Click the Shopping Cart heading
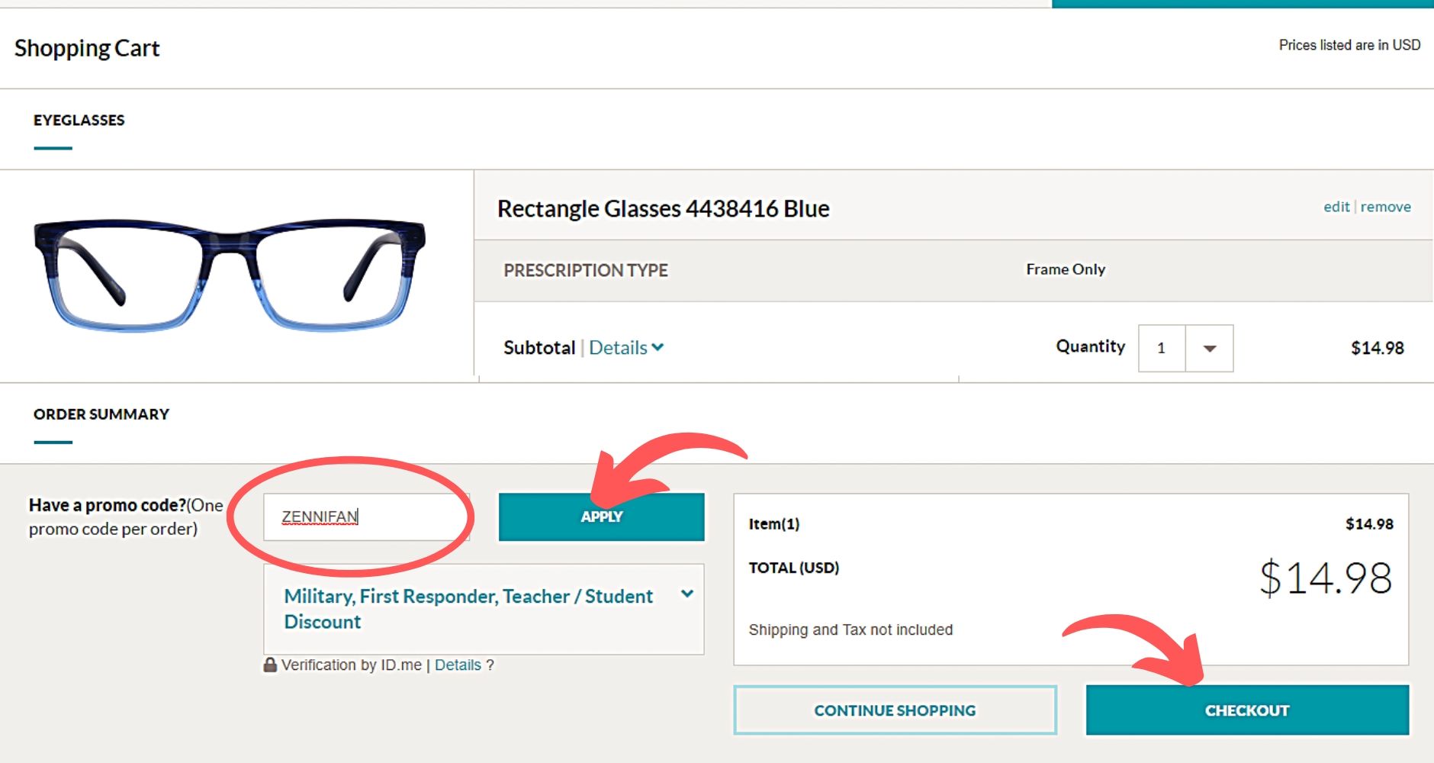Viewport: 1434px width, 763px height. click(87, 48)
